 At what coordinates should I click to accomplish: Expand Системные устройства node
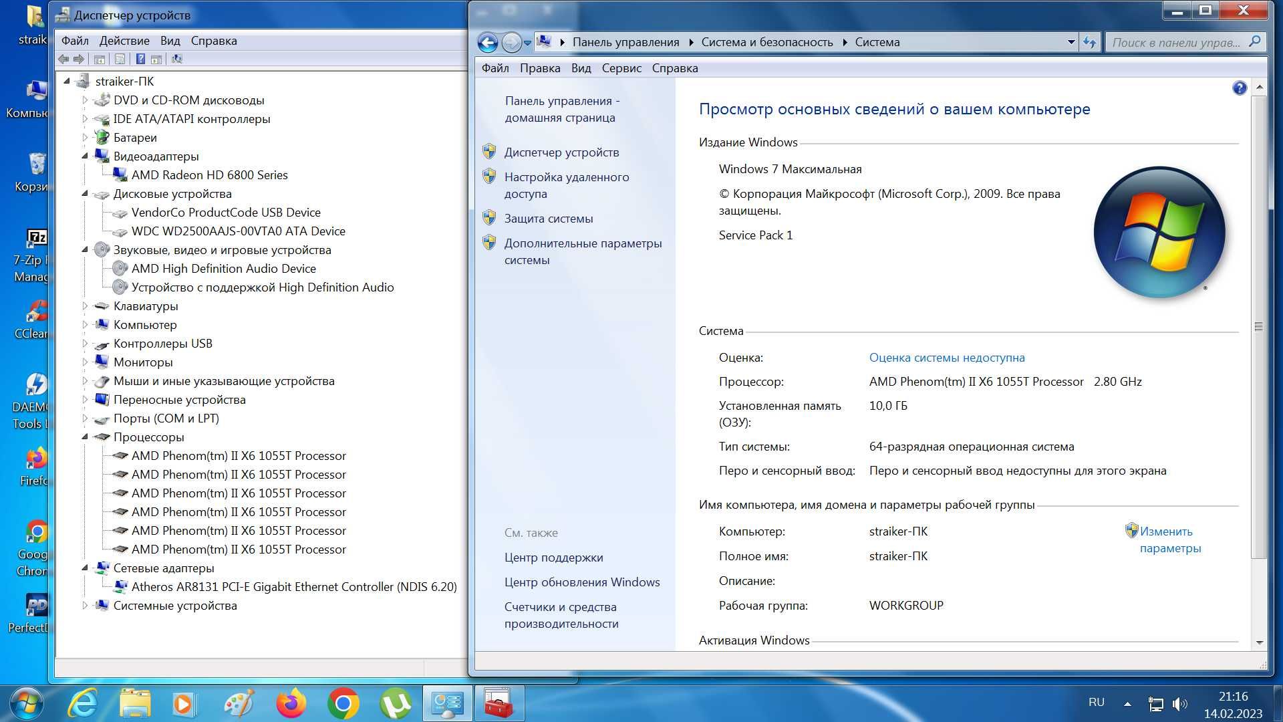tap(85, 606)
